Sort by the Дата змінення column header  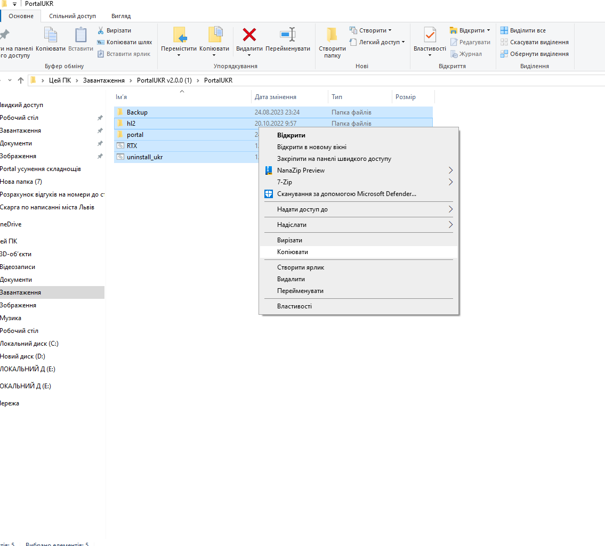click(290, 97)
